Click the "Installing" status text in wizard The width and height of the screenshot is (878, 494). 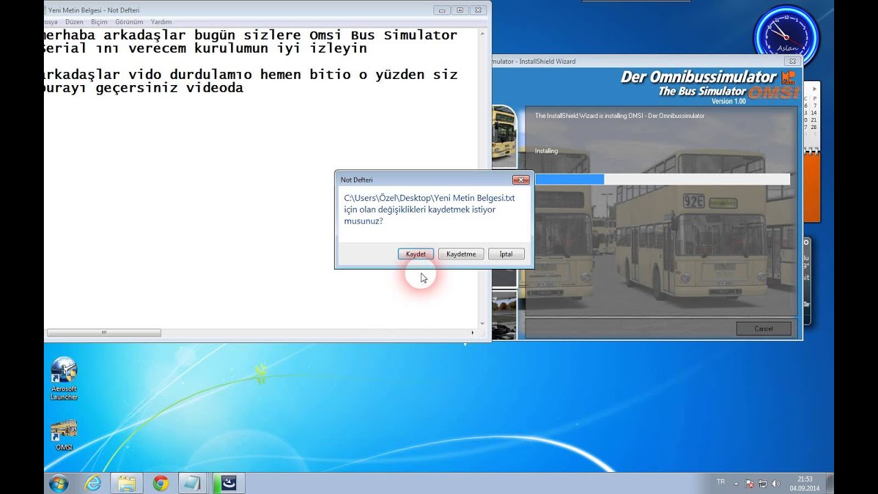(x=547, y=151)
